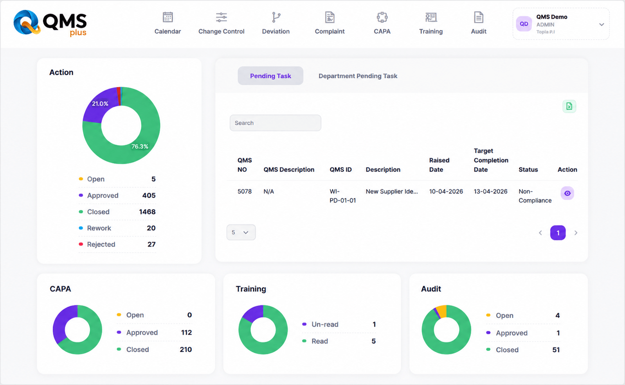Focus the Search input field

coord(276,123)
